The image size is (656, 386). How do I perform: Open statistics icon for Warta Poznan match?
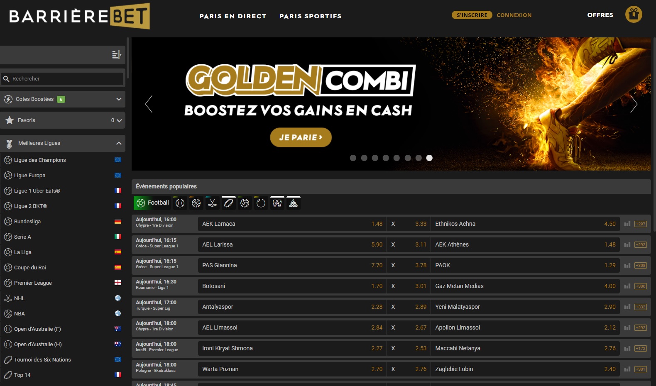coord(627,369)
